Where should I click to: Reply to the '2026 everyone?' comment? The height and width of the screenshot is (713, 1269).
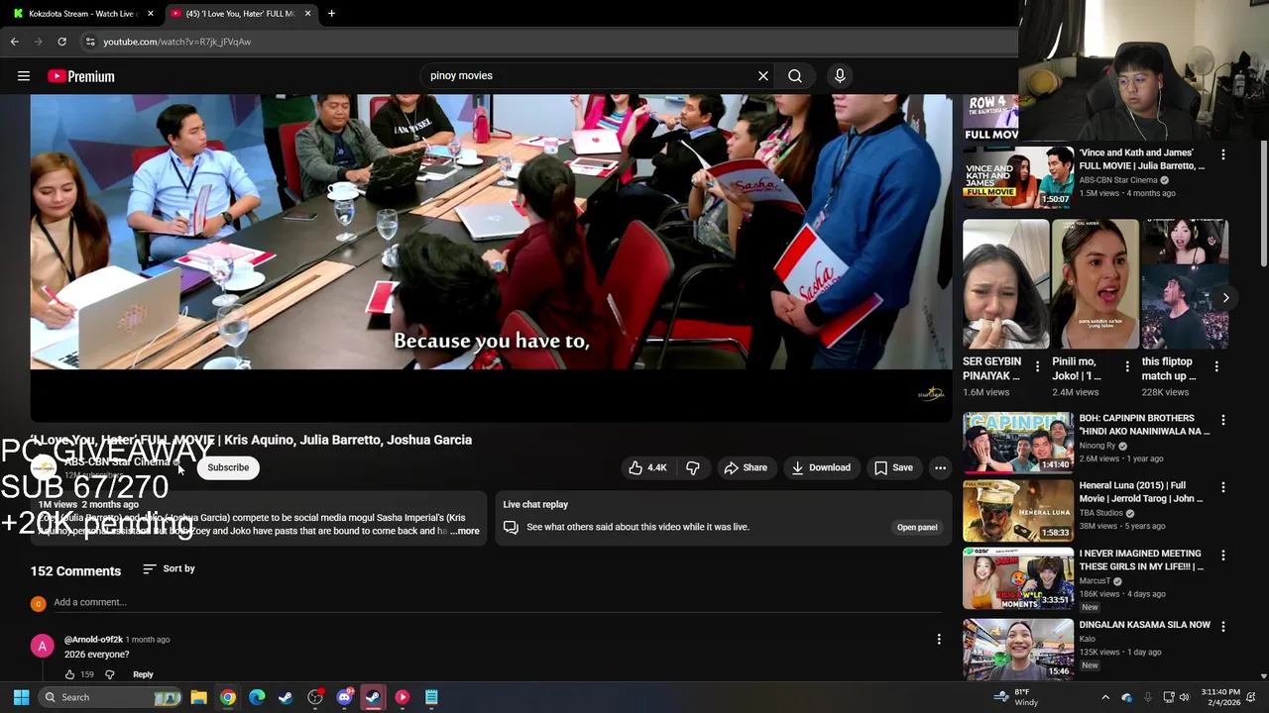(143, 674)
